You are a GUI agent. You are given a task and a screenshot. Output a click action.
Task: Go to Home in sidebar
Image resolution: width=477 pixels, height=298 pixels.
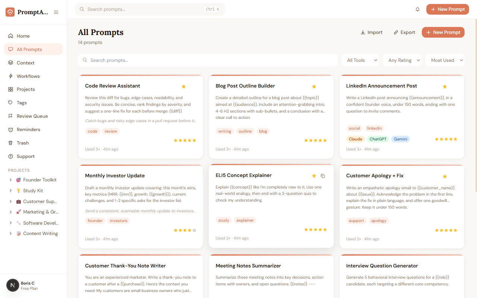pyautogui.click(x=34, y=36)
